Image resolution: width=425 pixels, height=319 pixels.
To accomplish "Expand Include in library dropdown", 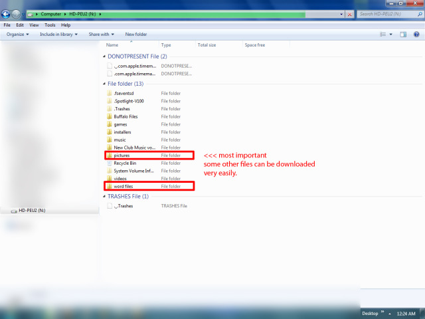I will click(x=58, y=34).
